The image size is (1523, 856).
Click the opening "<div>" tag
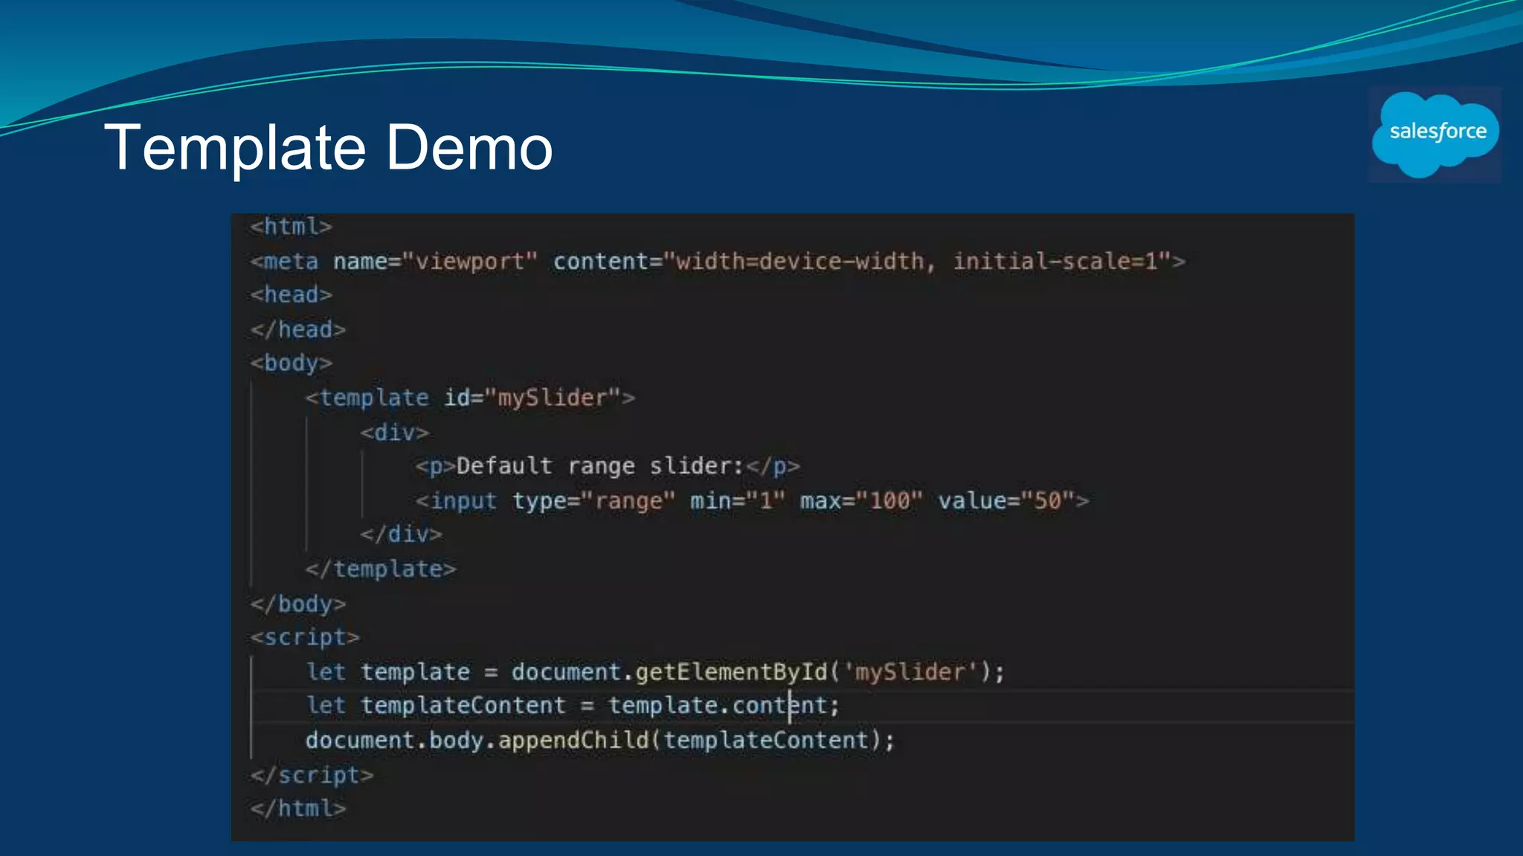395,432
